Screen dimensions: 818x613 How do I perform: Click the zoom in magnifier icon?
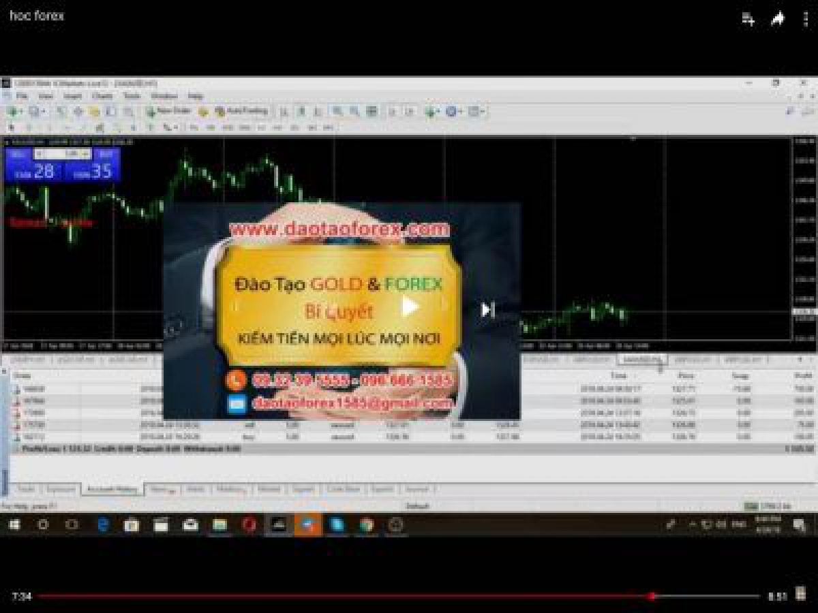[x=337, y=111]
